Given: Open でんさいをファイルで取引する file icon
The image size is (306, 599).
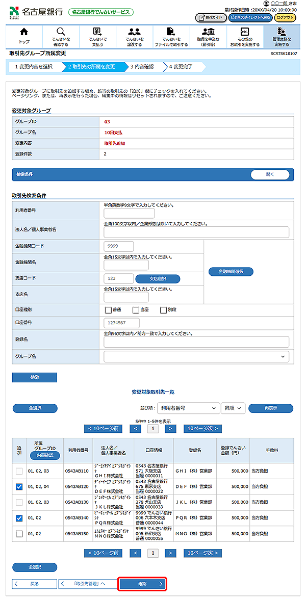Looking at the screenshot, I should [171, 32].
